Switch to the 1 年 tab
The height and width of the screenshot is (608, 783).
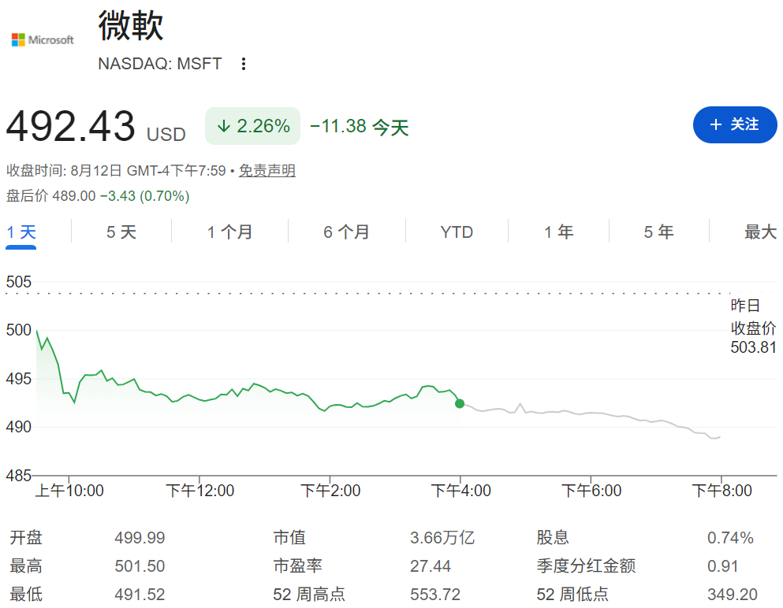click(x=559, y=232)
